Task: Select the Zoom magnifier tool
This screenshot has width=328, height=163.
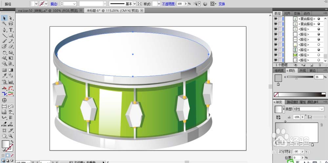Action: [11, 136]
